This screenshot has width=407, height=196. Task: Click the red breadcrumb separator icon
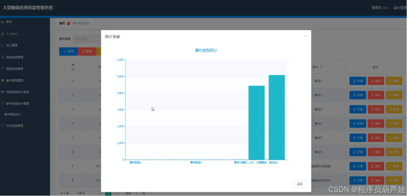click(68, 23)
